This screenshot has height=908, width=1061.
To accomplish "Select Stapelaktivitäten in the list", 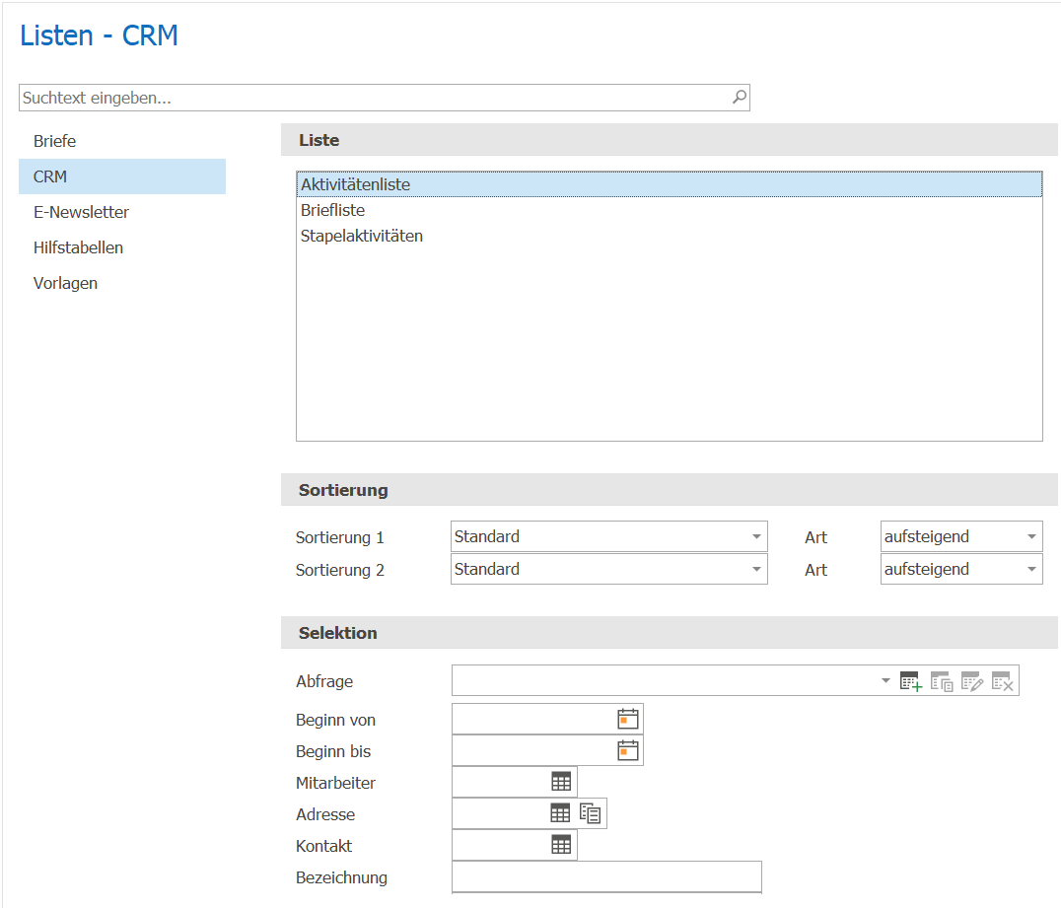I will point(670,237).
